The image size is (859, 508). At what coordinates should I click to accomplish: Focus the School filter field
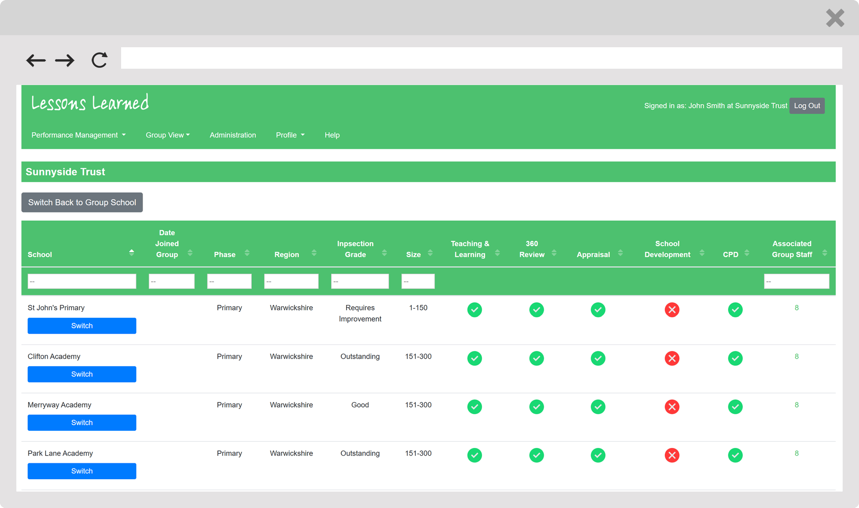[x=82, y=281]
